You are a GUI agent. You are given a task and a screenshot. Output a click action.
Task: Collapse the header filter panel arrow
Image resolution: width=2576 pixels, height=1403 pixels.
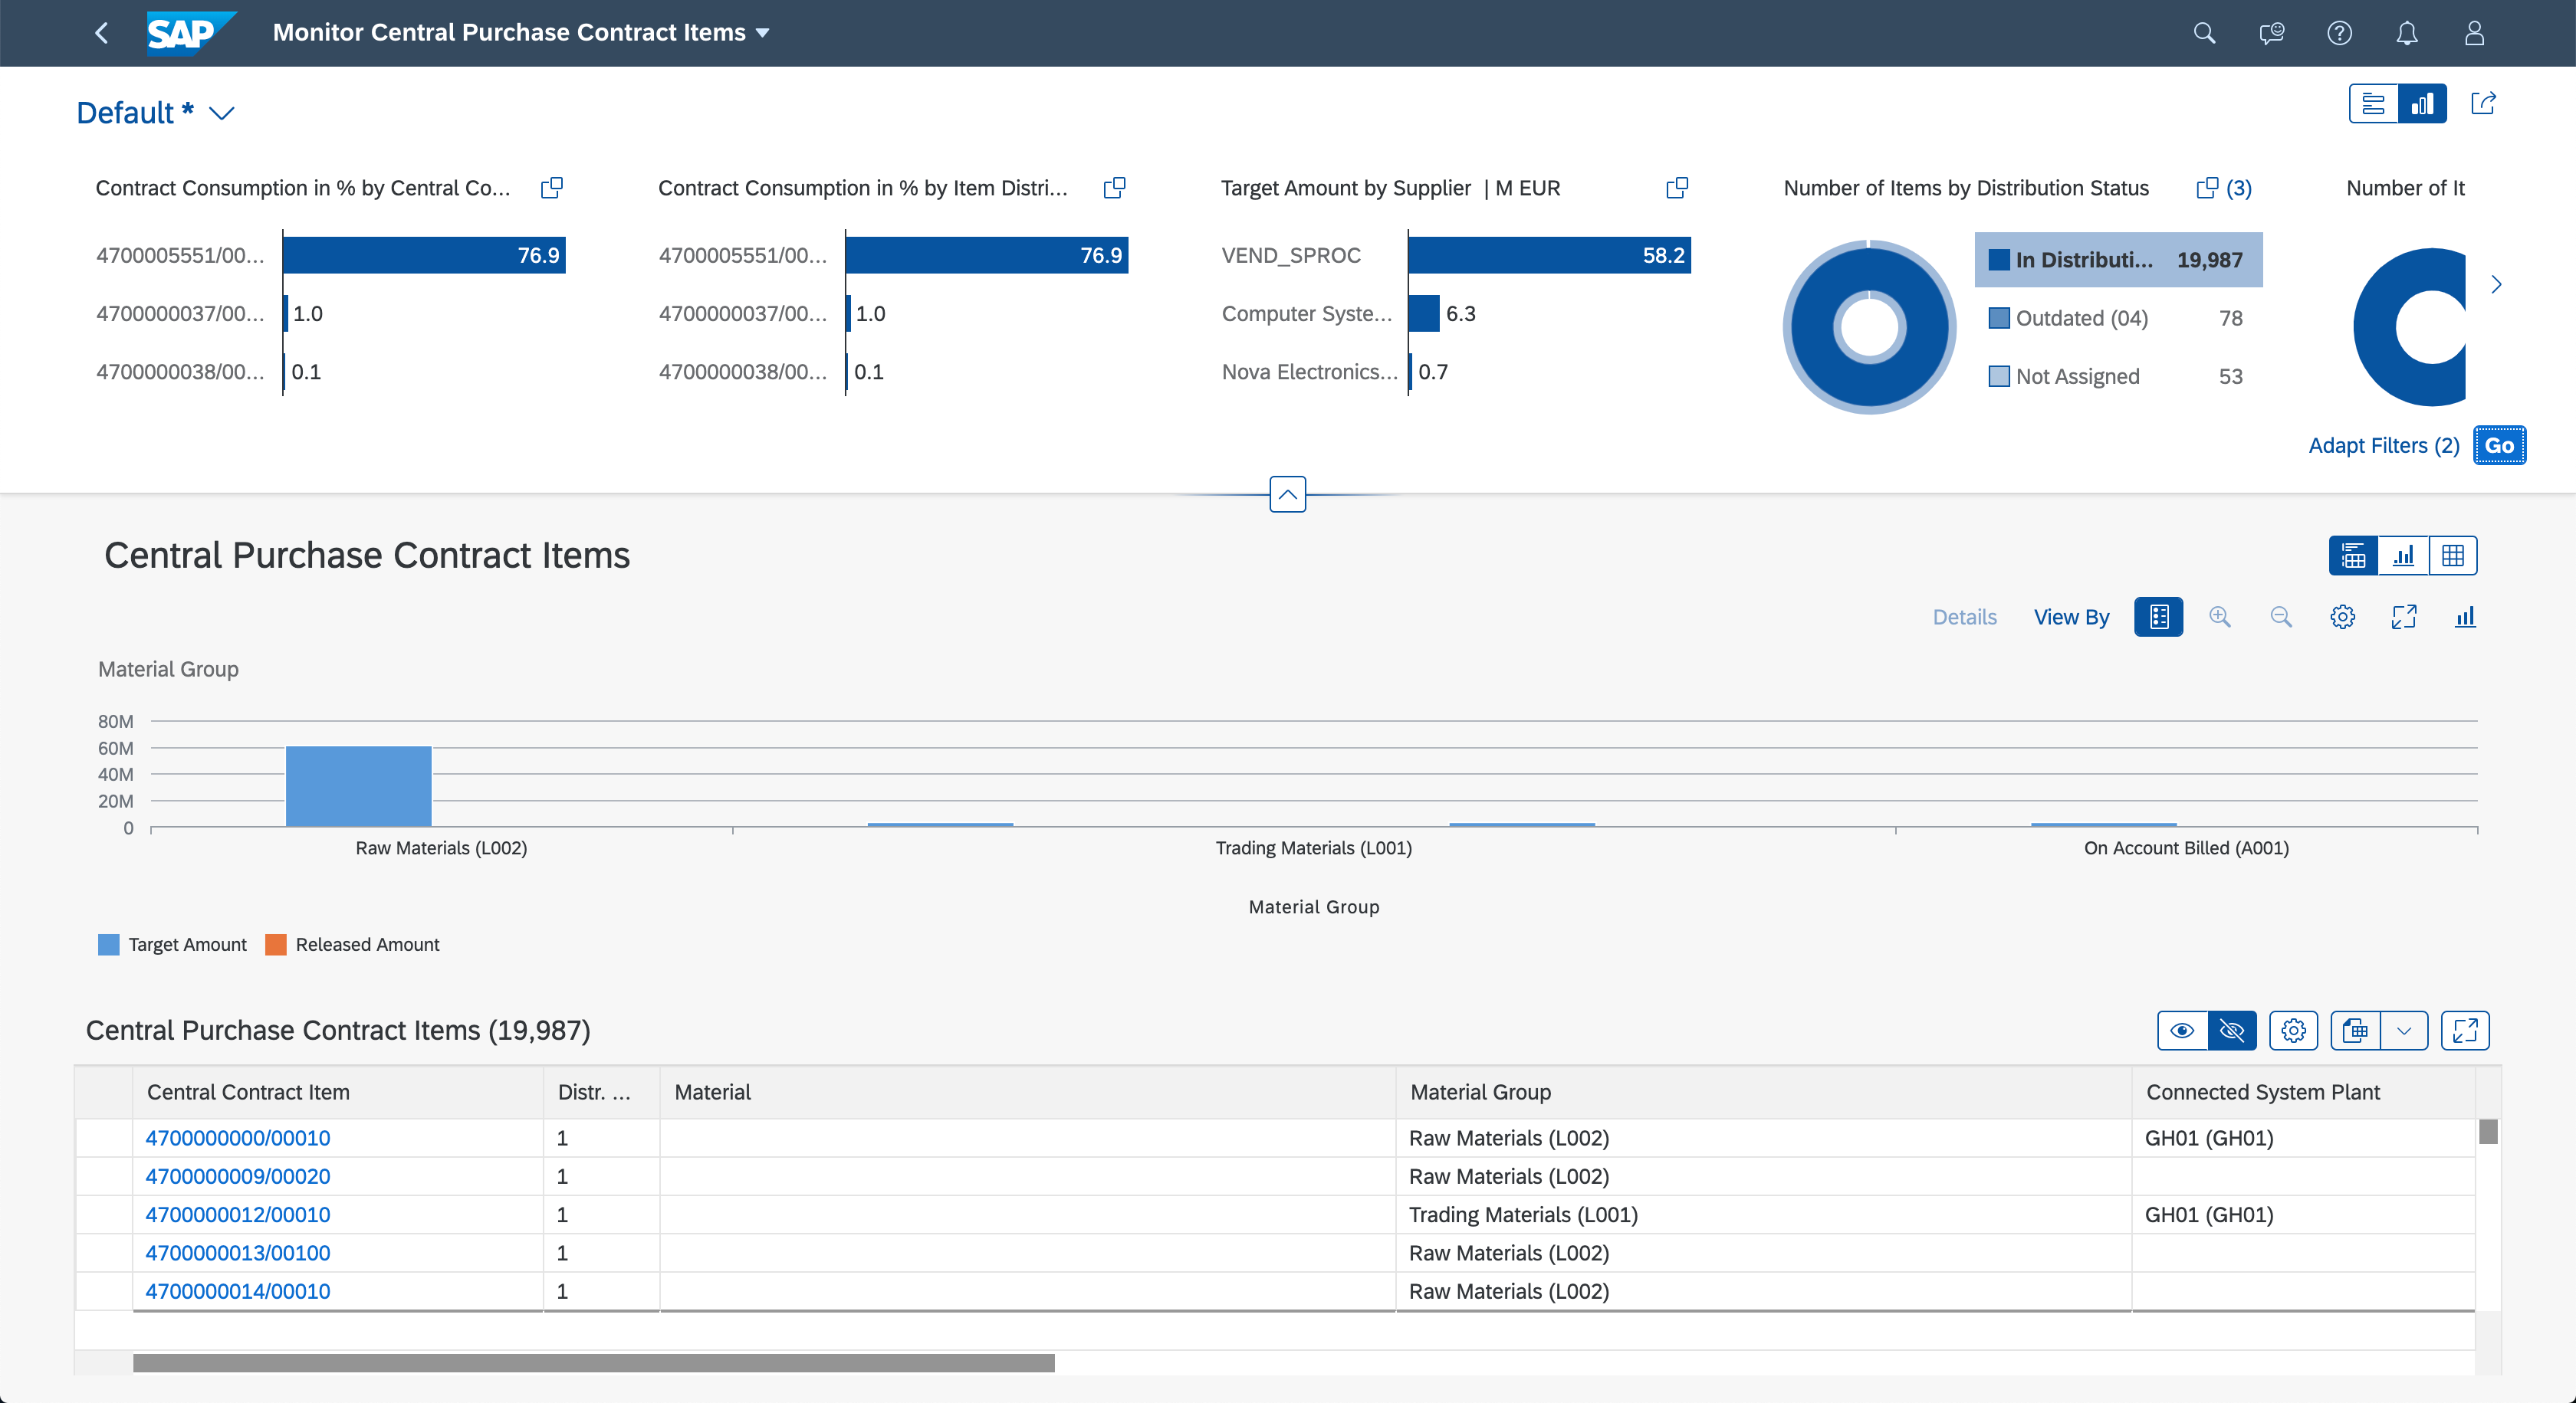click(1287, 493)
